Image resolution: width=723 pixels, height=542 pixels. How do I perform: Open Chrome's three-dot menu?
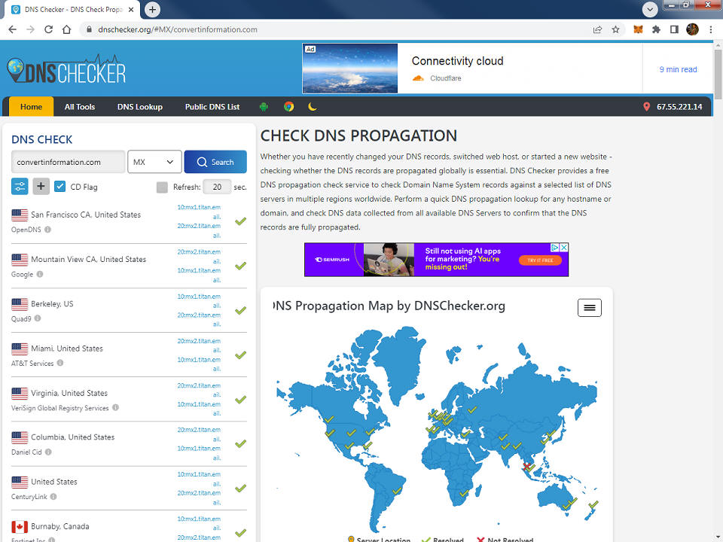[x=710, y=29]
